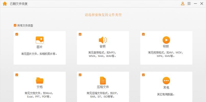Open the hamburger menu
The height and width of the screenshot is (102, 206).
pos(189,4)
